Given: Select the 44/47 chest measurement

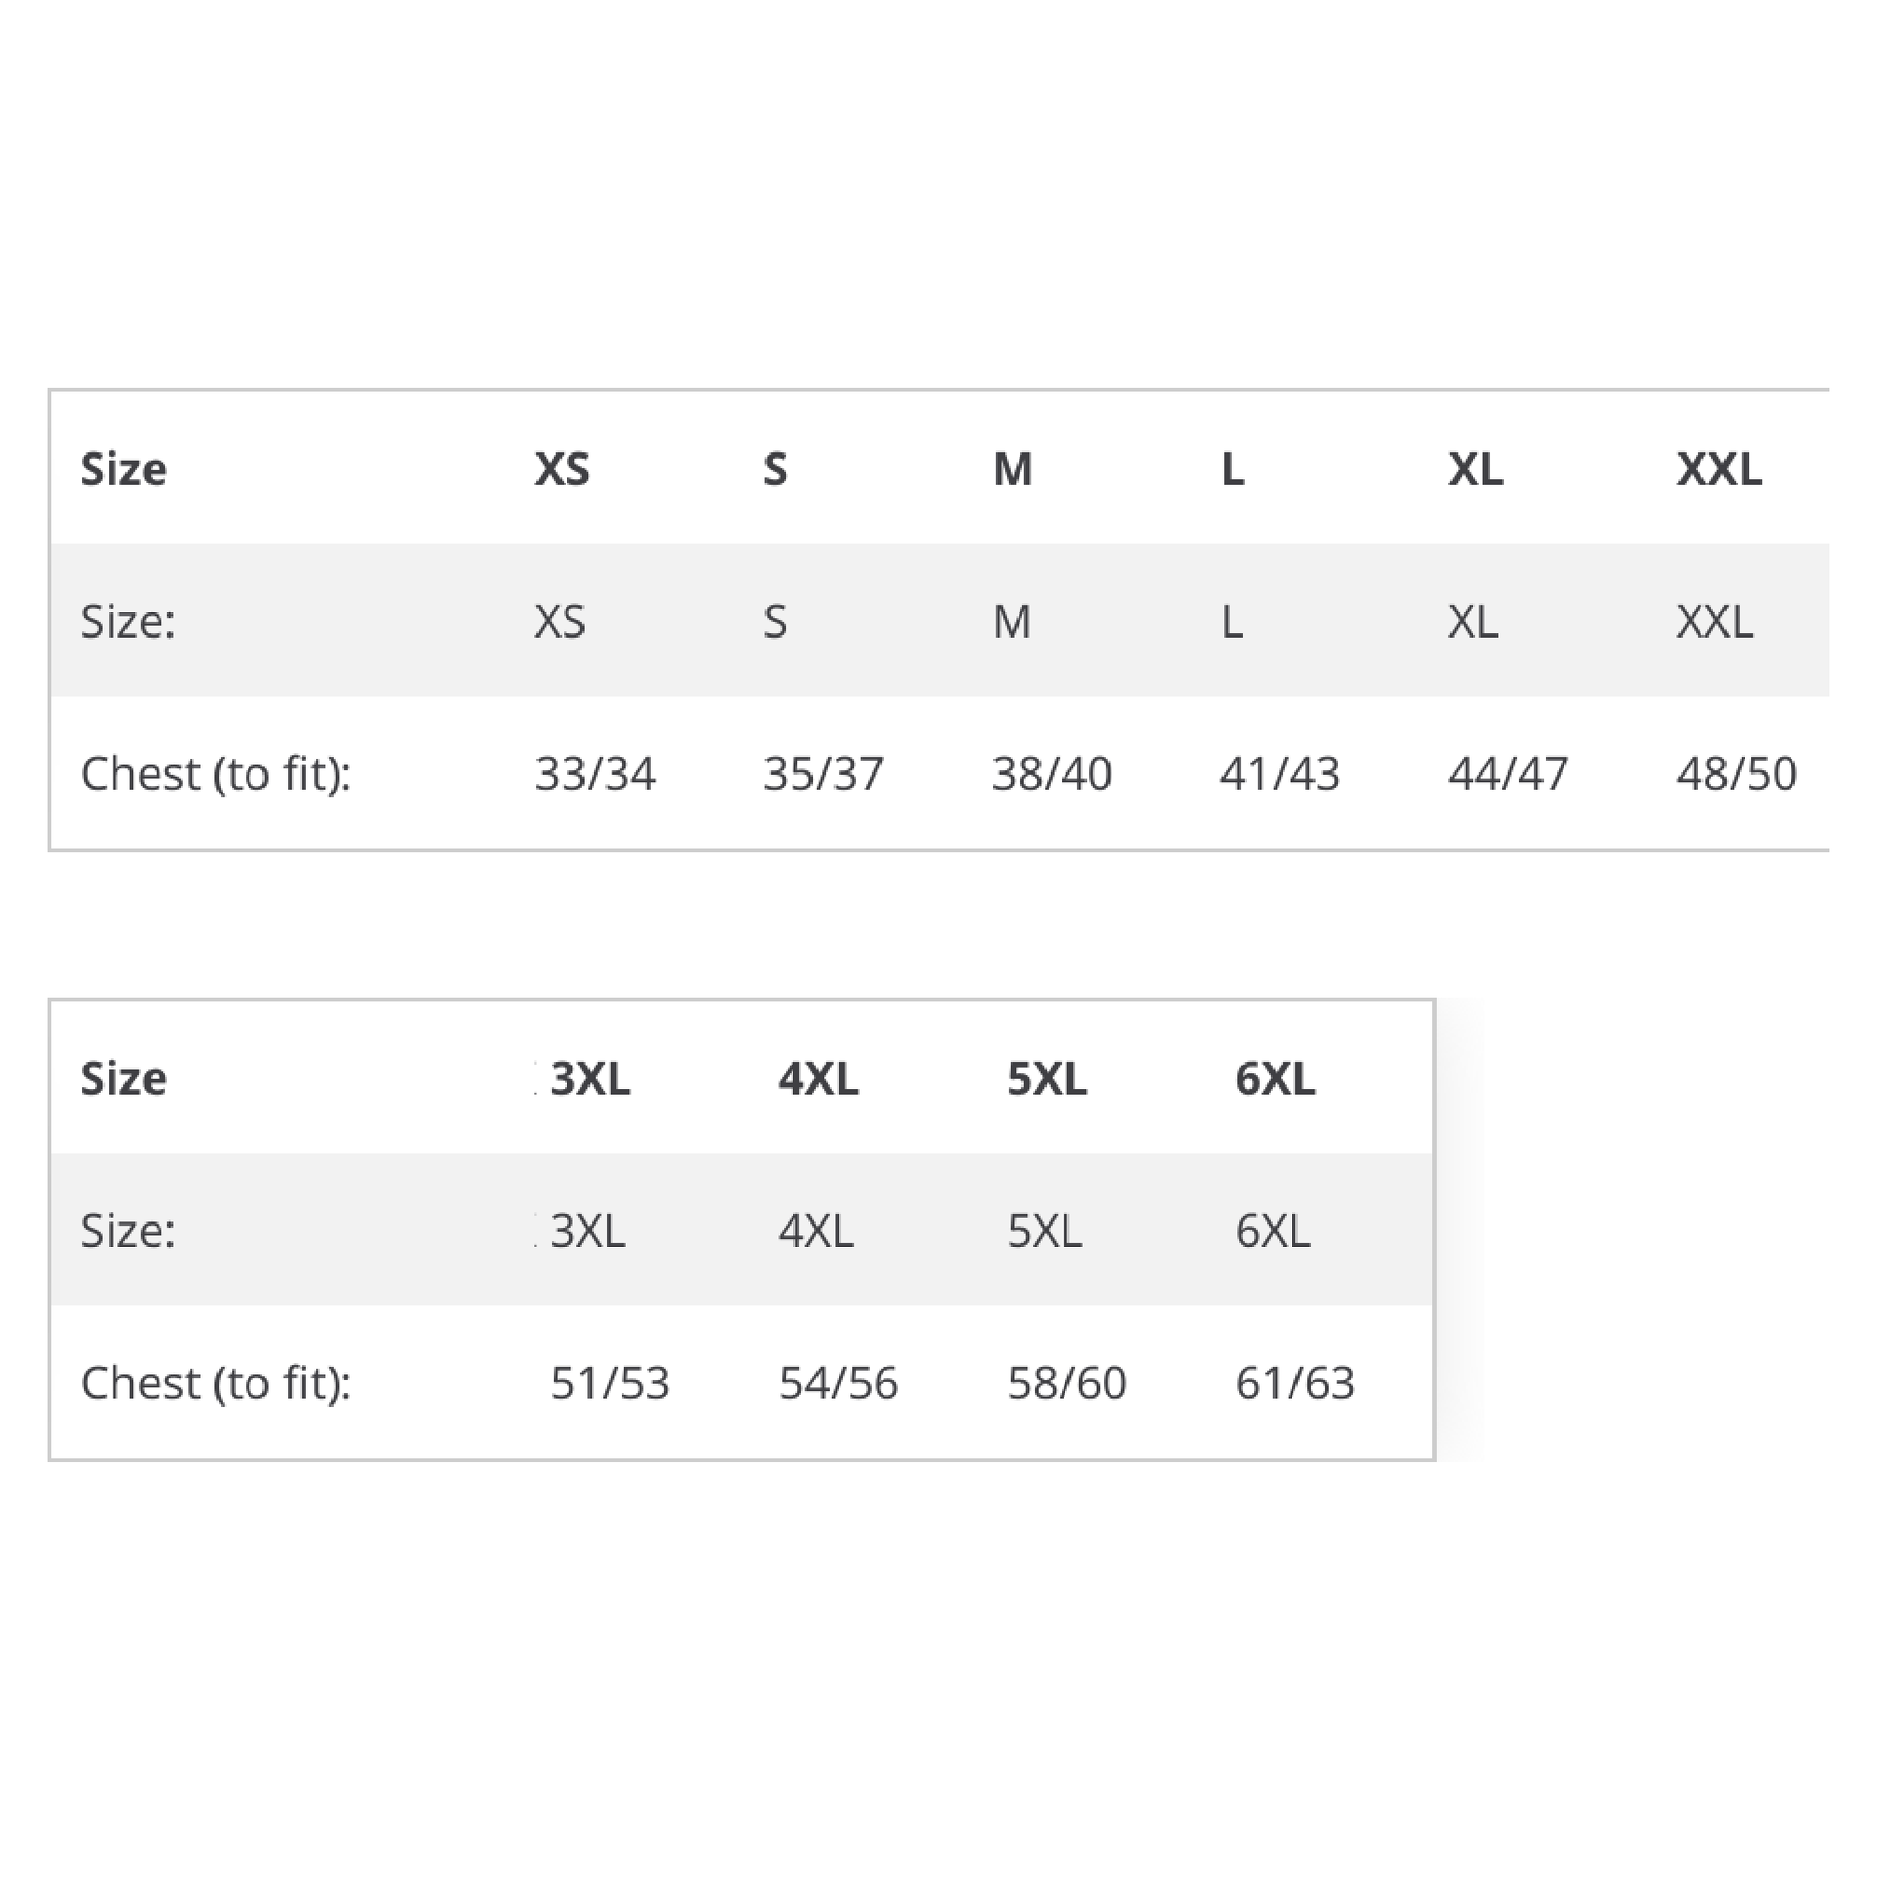Looking at the screenshot, I should coord(1508,774).
